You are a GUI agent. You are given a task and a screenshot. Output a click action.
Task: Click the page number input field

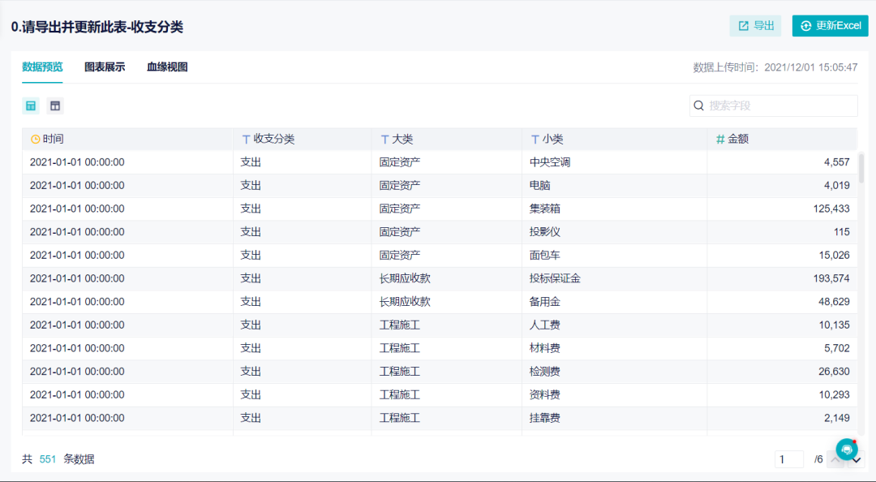click(788, 460)
